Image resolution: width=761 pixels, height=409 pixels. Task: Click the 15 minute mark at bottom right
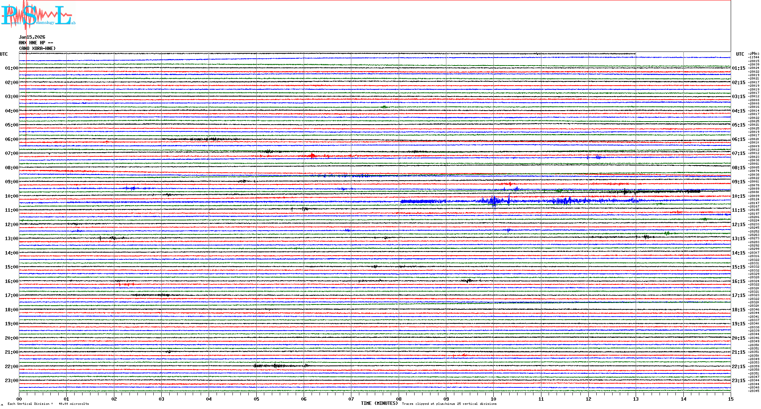point(730,399)
